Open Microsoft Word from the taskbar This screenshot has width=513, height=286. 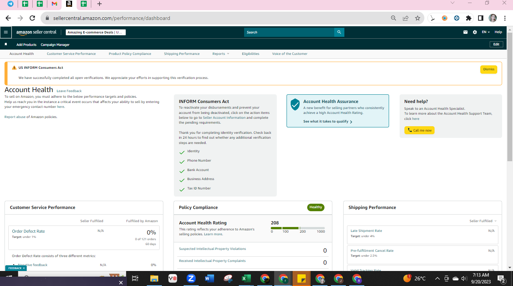[210, 278]
